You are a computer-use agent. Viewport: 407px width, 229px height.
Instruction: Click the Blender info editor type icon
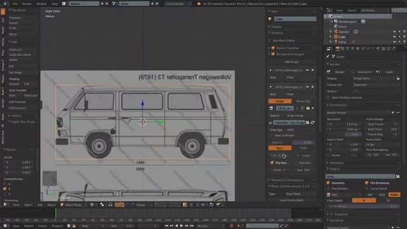point(4,4)
